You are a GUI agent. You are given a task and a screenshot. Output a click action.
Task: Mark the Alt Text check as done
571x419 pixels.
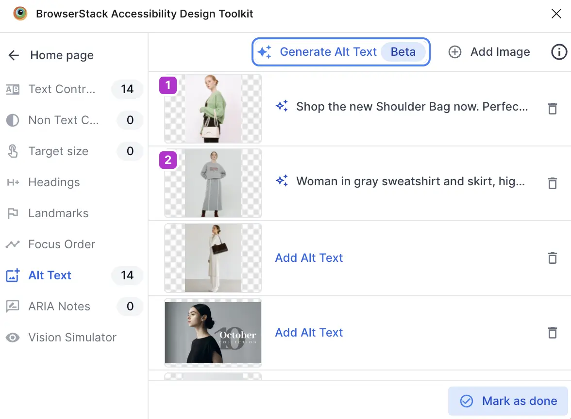pyautogui.click(x=508, y=401)
